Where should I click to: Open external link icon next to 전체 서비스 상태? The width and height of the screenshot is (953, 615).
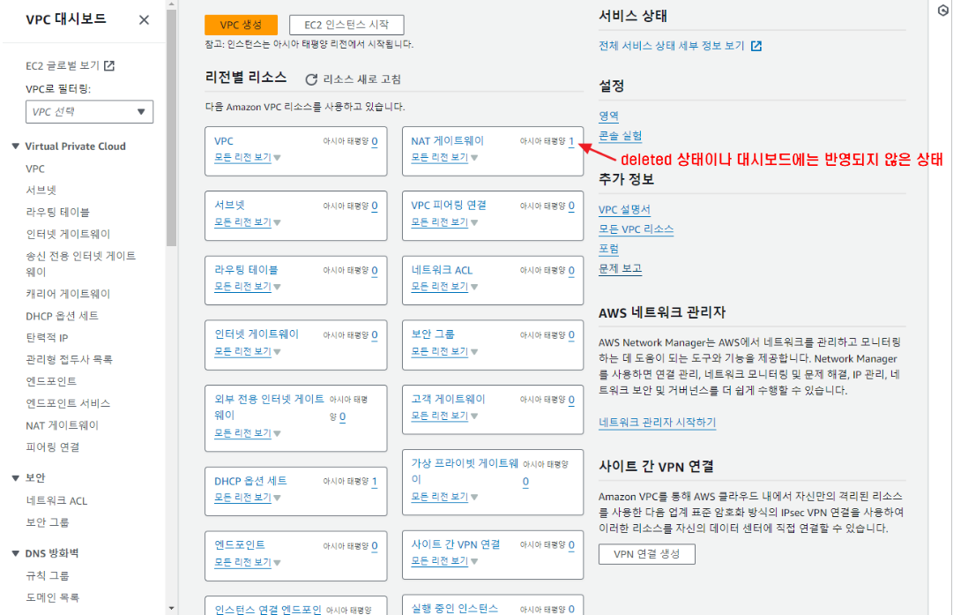756,46
